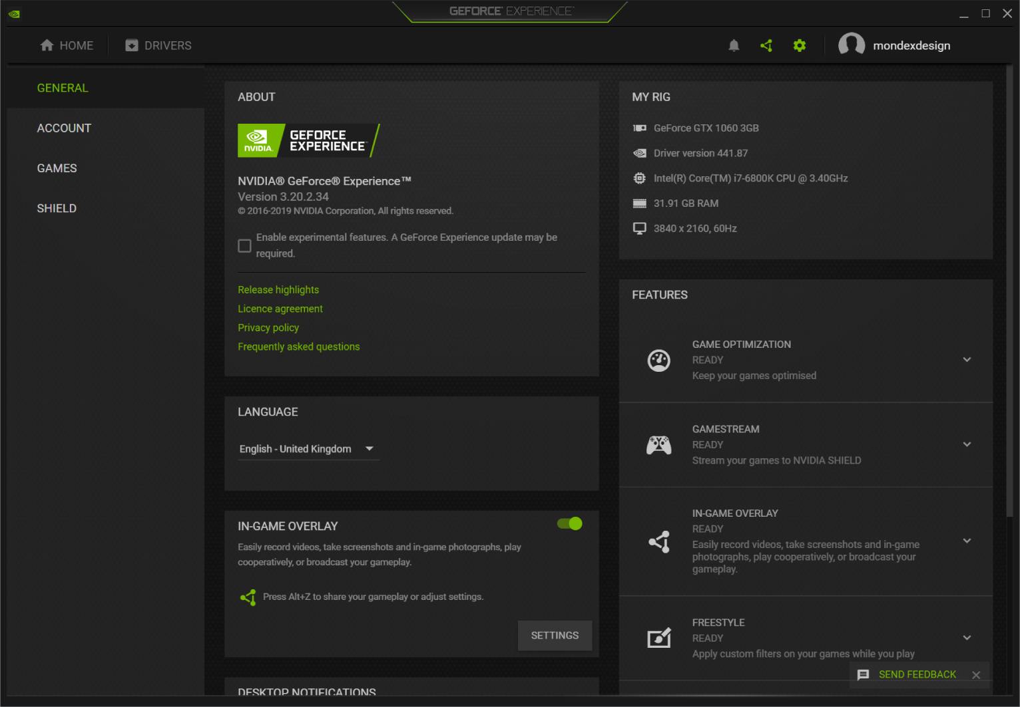Image resolution: width=1020 pixels, height=707 pixels.
Task: Click the vertical scrollbar on the right
Action: (x=1009, y=291)
